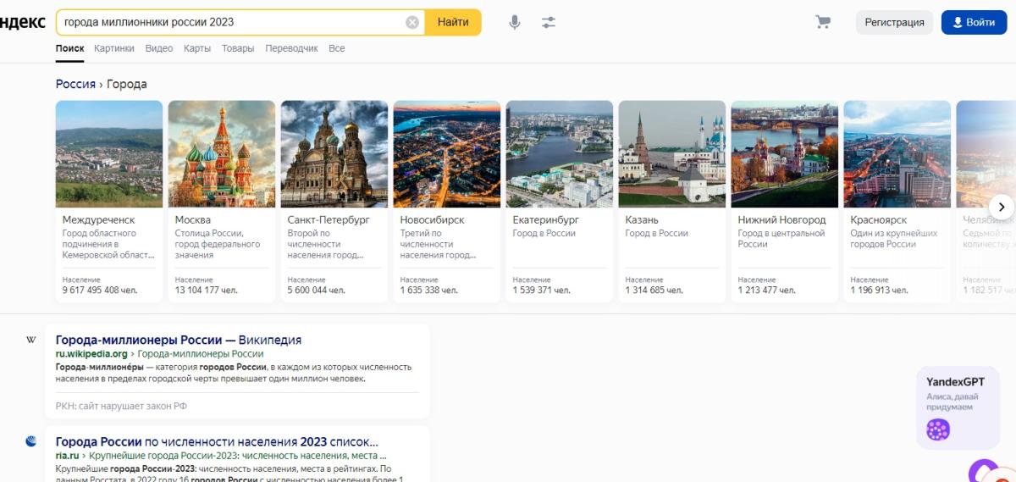The height and width of the screenshot is (482, 1016).
Task: Expand the Все tab options
Action: 337,48
